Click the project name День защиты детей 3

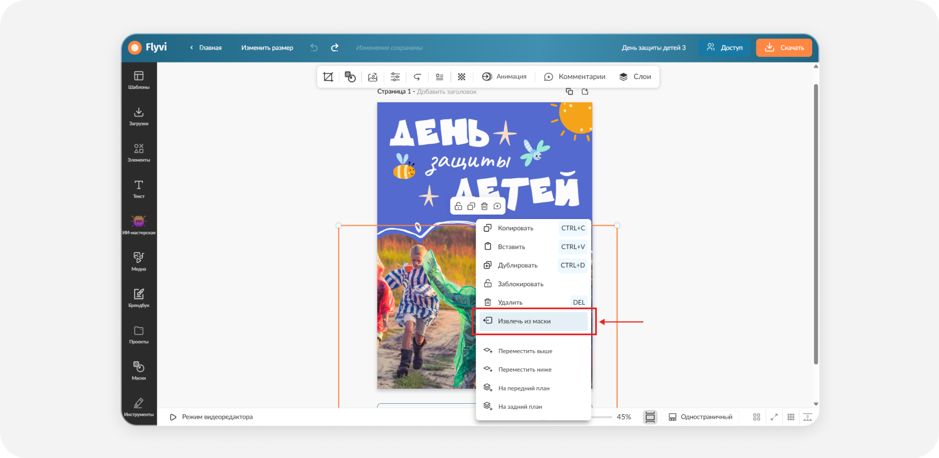(653, 48)
